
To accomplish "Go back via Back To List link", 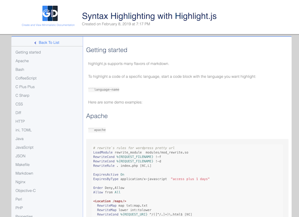I will click(x=49, y=43).
